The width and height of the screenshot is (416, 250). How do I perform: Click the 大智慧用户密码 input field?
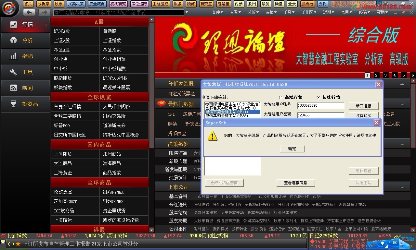(320, 115)
